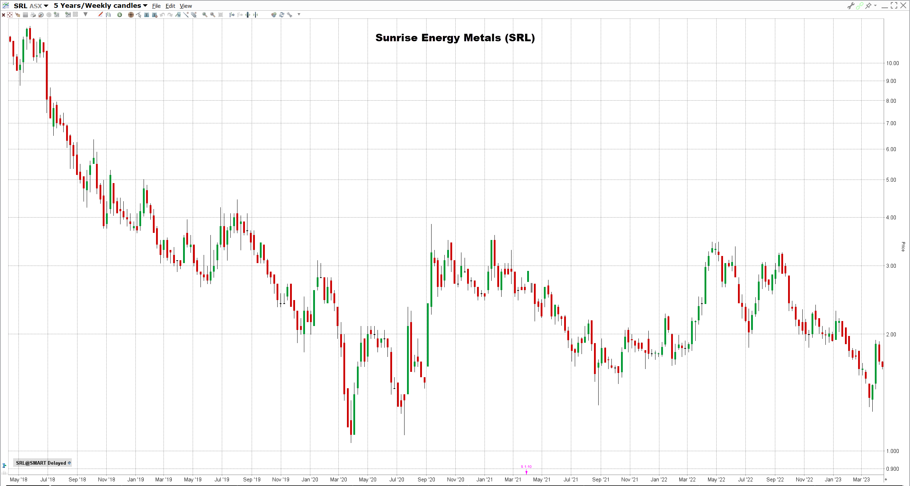
Task: Click the undo arrow icon
Action: [x=162, y=15]
